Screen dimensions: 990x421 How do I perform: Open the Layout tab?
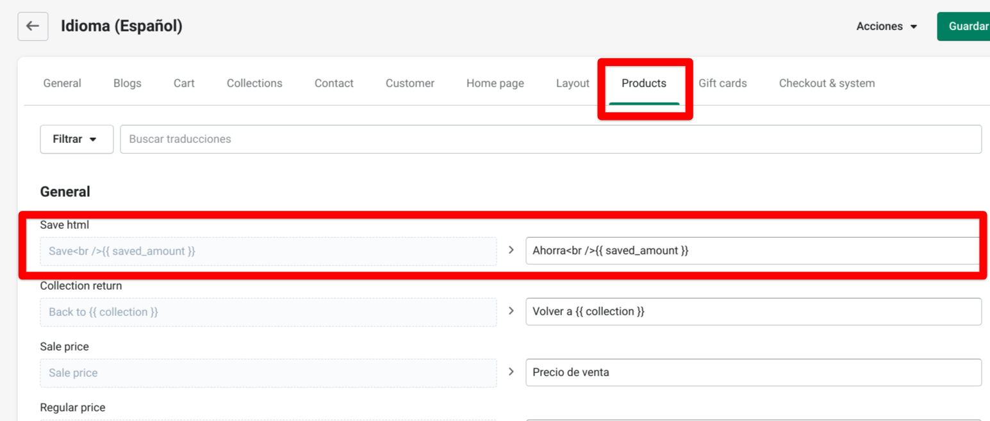573,83
